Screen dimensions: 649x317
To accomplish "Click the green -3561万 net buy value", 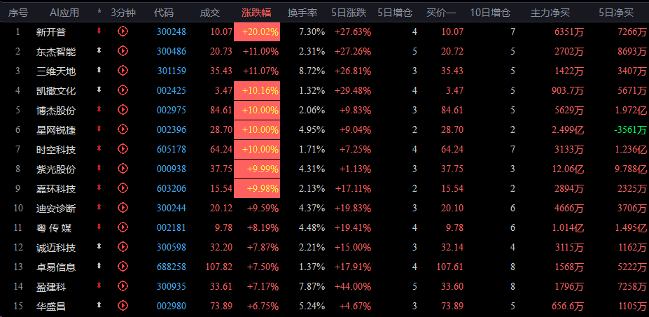I will (x=630, y=130).
